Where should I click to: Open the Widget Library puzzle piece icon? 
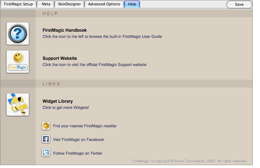[x=18, y=105]
